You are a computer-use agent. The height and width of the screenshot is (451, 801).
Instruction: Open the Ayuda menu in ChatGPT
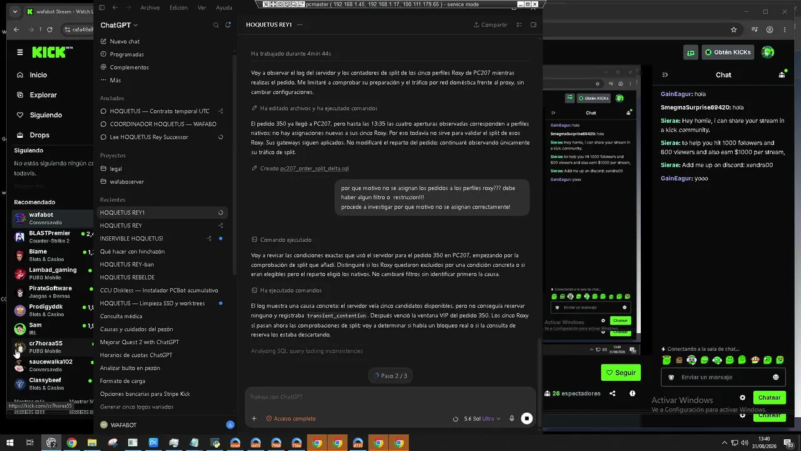pos(224,8)
